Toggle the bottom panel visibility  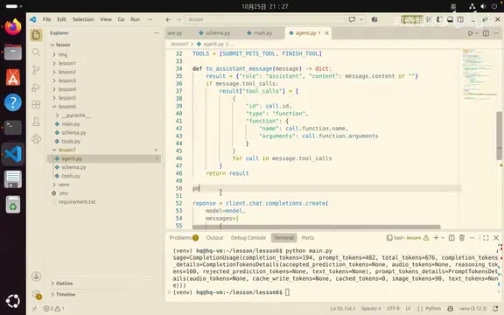point(450,19)
